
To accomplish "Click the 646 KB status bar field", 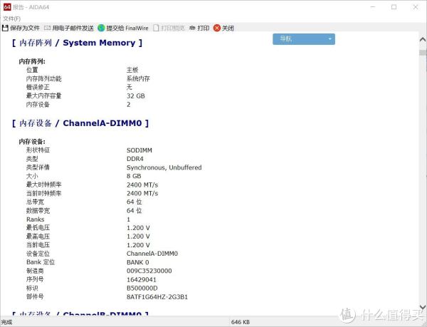I will coord(241,322).
